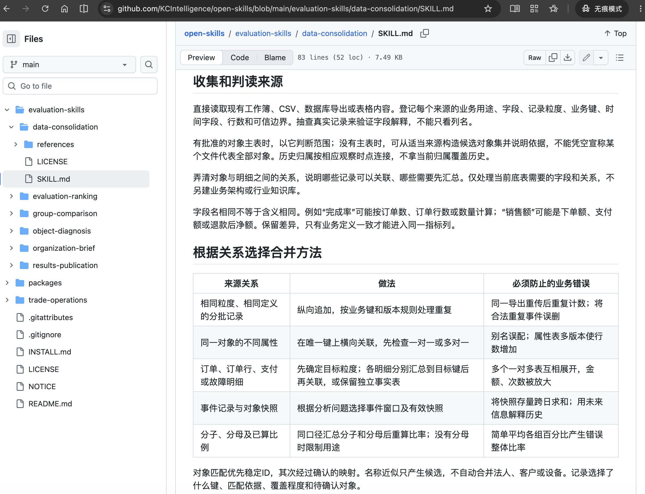Focus the Go to file field
The width and height of the screenshot is (645, 494).
80,86
